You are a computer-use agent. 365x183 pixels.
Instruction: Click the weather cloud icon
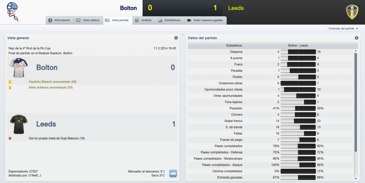coord(173,173)
